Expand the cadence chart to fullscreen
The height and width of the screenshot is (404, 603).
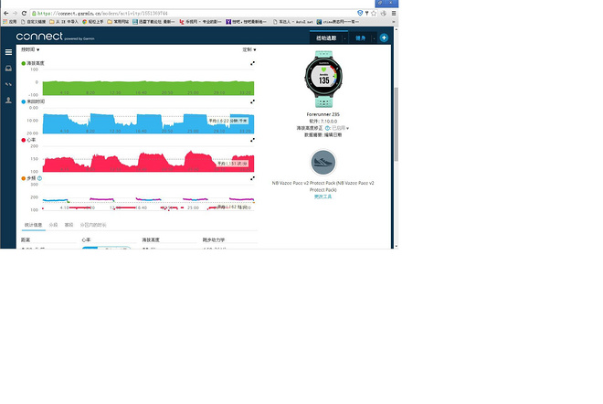point(253,178)
